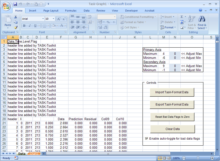Click the Format Painter brush icon
This screenshot has width=220, height=161.
(16, 27)
